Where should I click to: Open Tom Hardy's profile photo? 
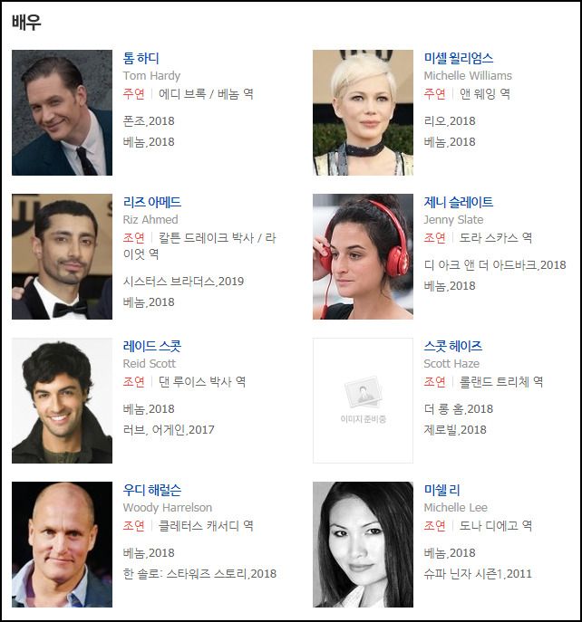[62, 112]
